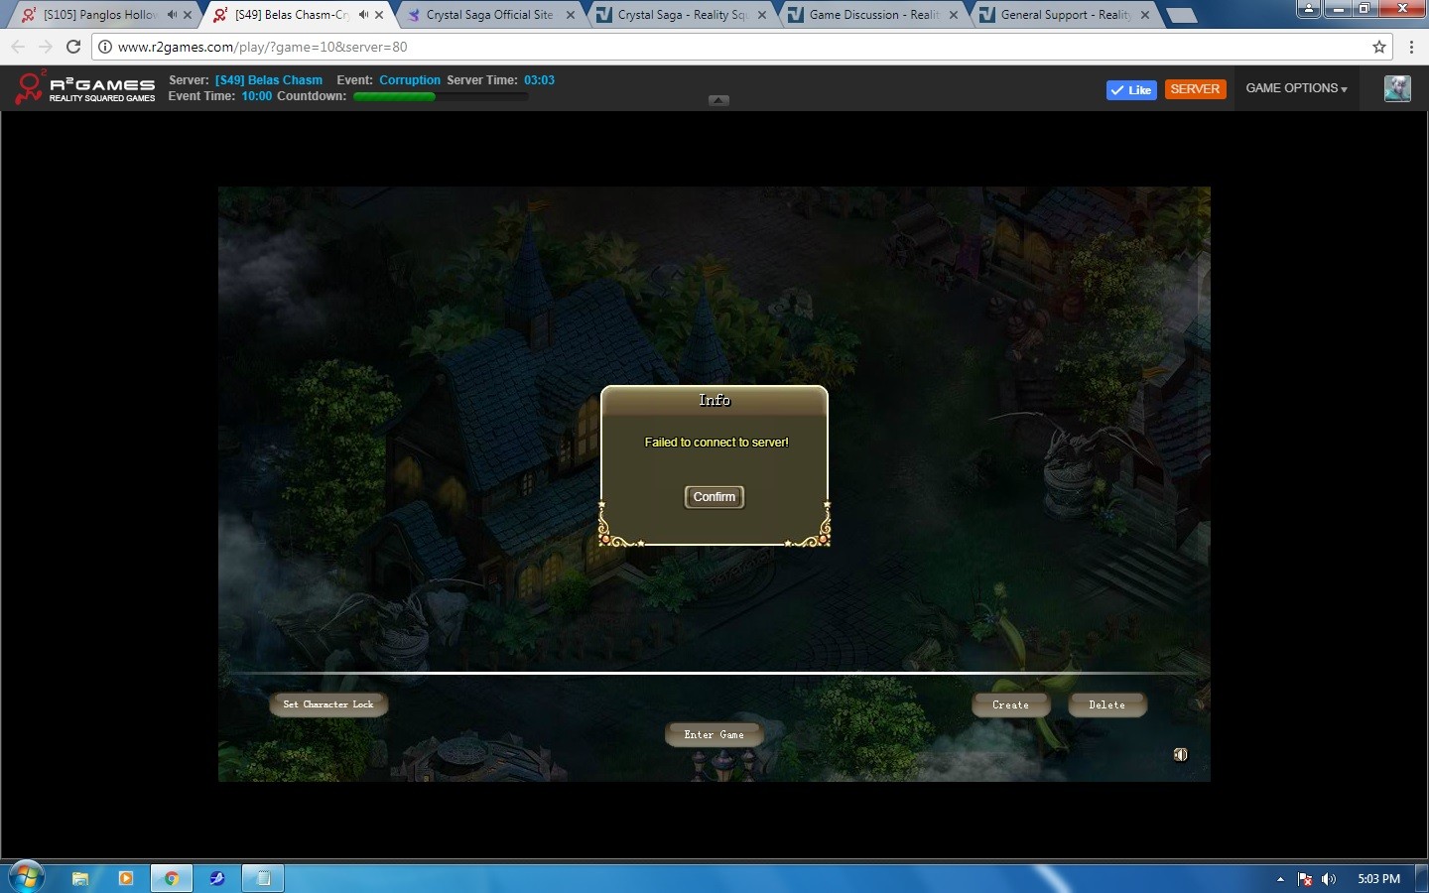Mute the S105 Panglos Hollow tab audio
This screenshot has width=1429, height=893.
172,15
